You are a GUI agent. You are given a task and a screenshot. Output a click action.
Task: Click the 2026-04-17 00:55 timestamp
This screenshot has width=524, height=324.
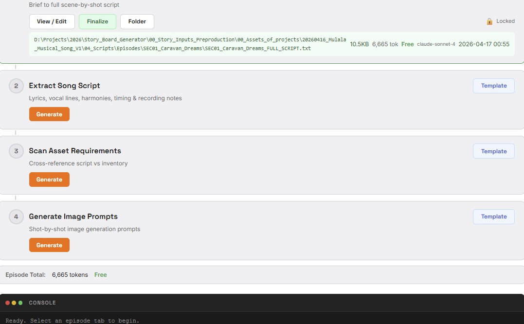[484, 44]
